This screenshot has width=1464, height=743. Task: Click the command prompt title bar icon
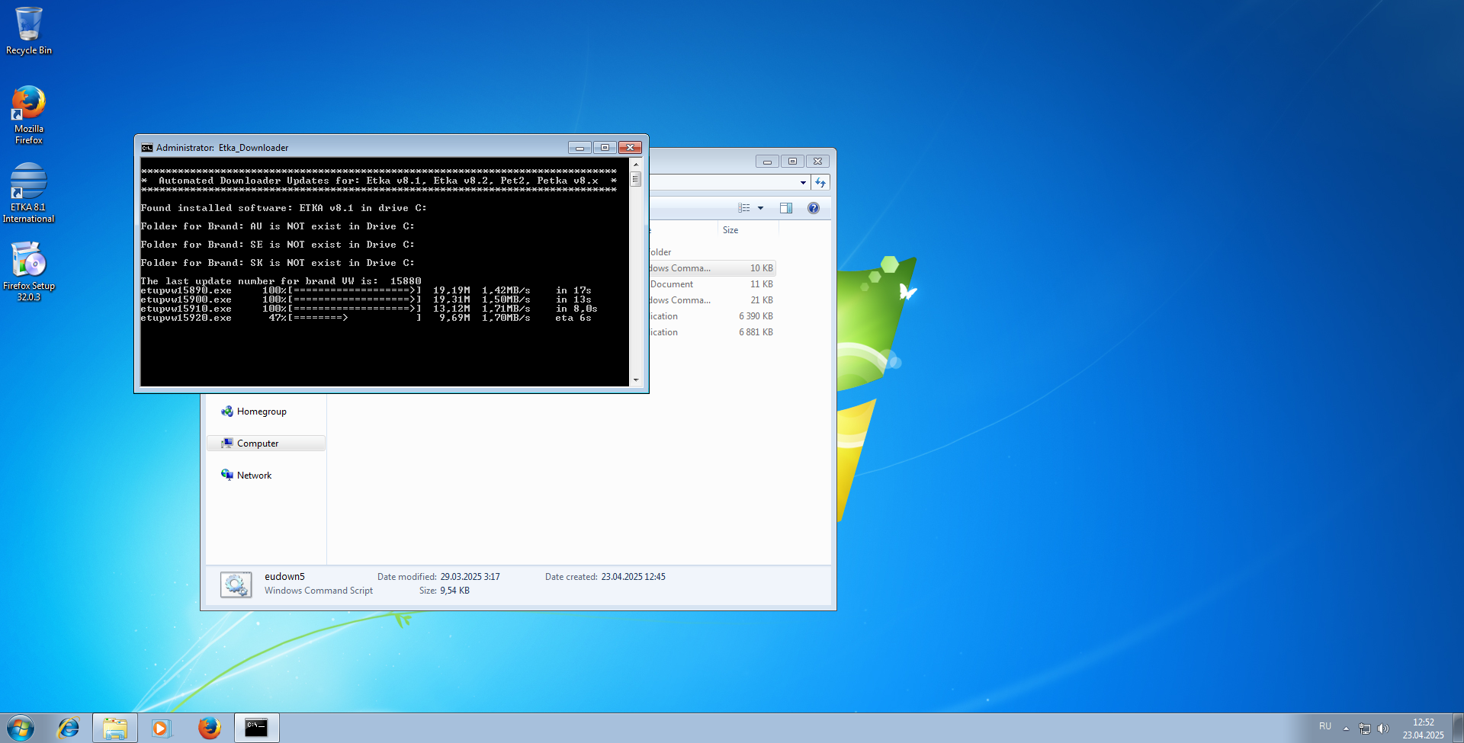[146, 148]
